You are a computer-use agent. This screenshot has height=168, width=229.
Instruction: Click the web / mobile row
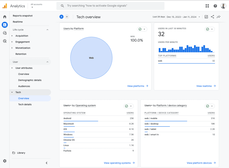point(180,118)
